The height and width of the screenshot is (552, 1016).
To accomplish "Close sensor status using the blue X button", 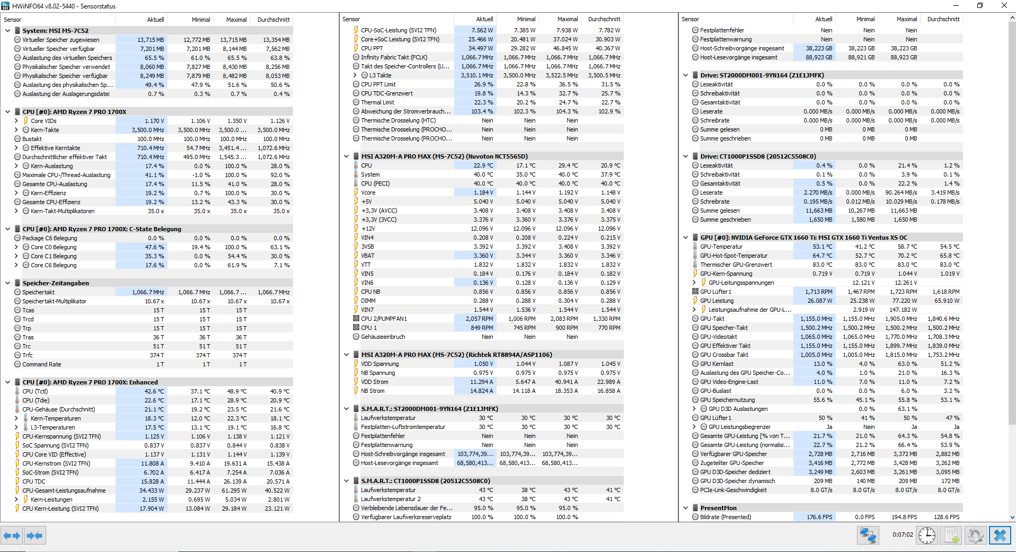I will click(x=1000, y=536).
